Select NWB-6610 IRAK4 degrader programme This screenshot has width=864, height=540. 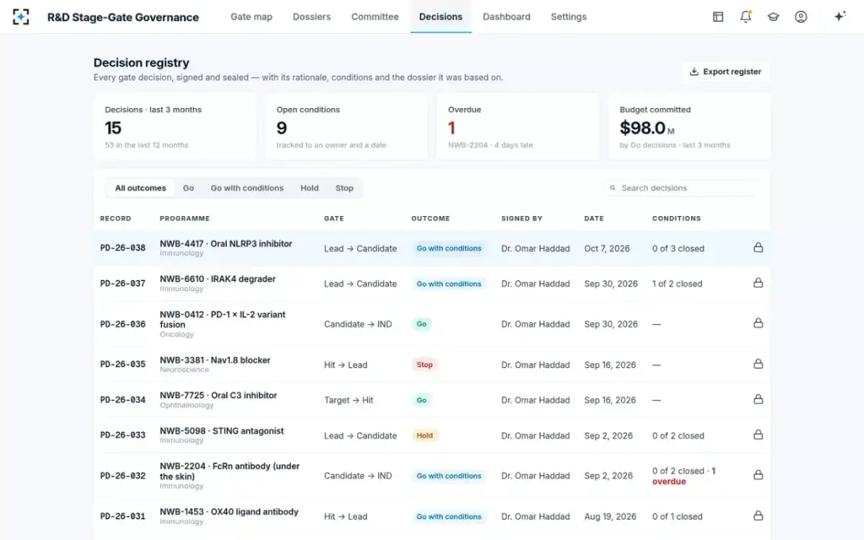point(217,279)
